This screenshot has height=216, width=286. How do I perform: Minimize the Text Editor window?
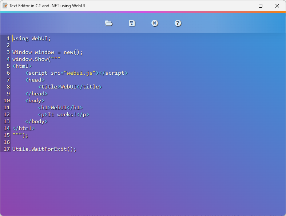(x=243, y=6)
